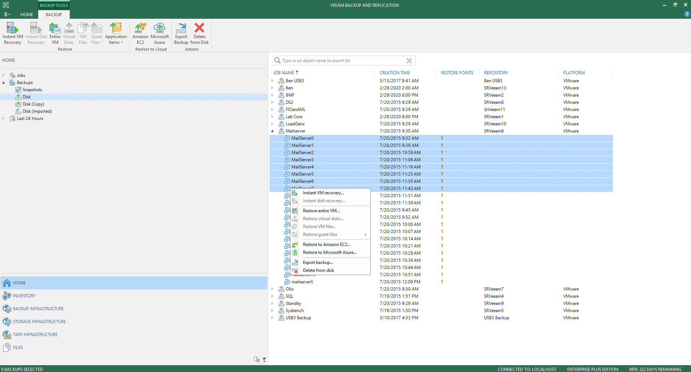Click Ben USB3 job icon
Viewport: 691px width, 372px height.
click(281, 81)
